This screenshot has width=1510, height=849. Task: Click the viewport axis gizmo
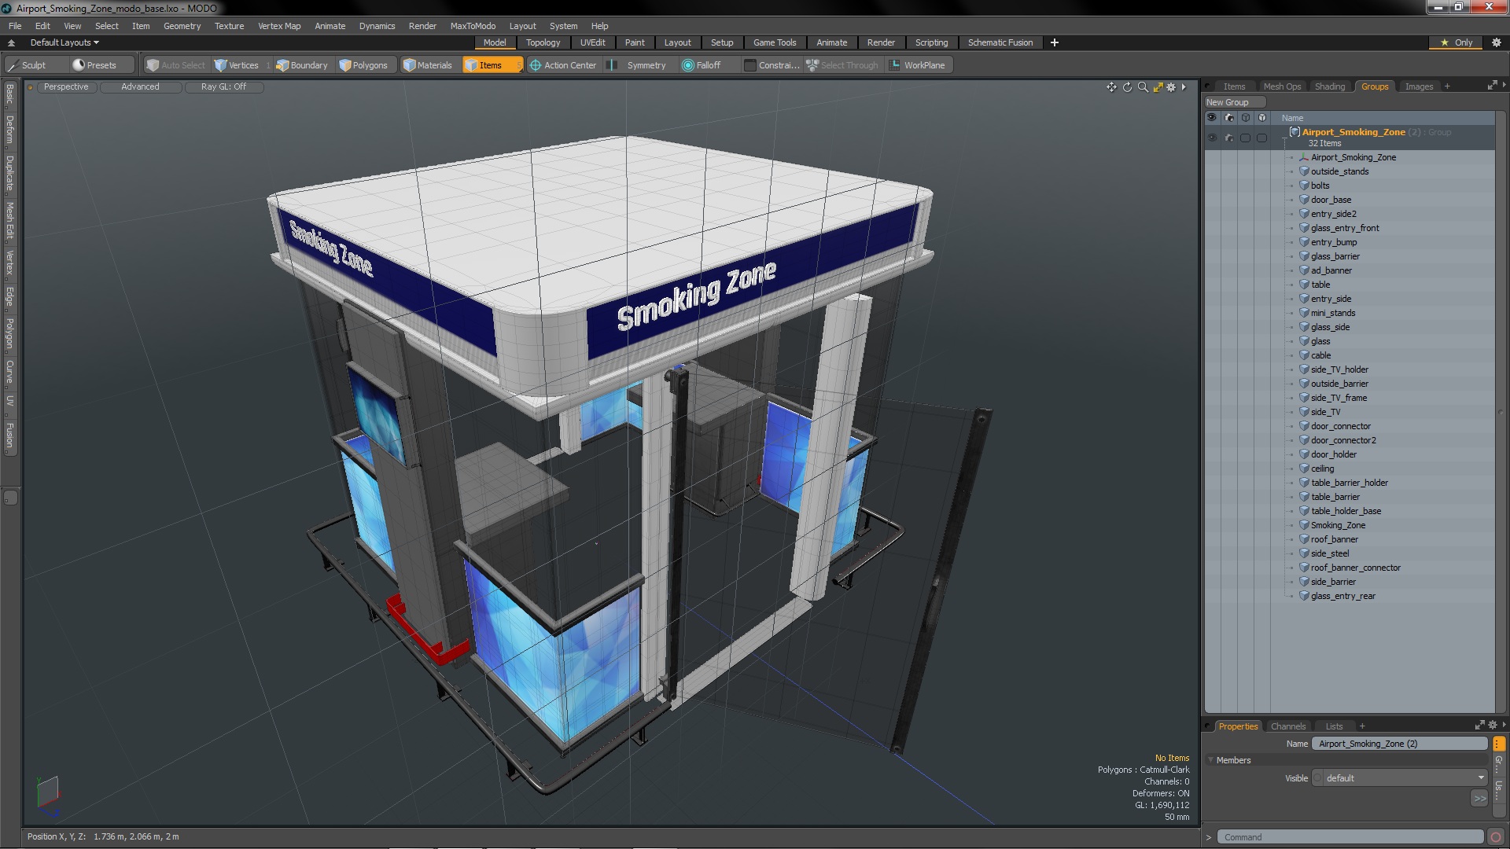(47, 796)
